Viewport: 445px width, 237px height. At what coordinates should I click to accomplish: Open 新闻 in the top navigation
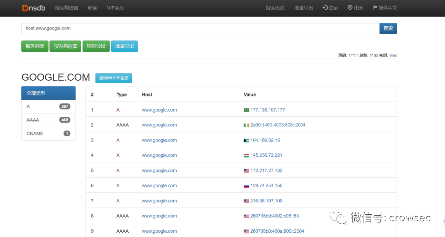coord(93,8)
